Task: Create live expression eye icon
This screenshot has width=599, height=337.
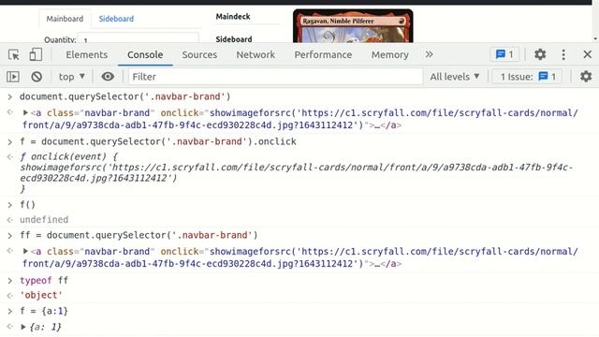Action: (108, 77)
